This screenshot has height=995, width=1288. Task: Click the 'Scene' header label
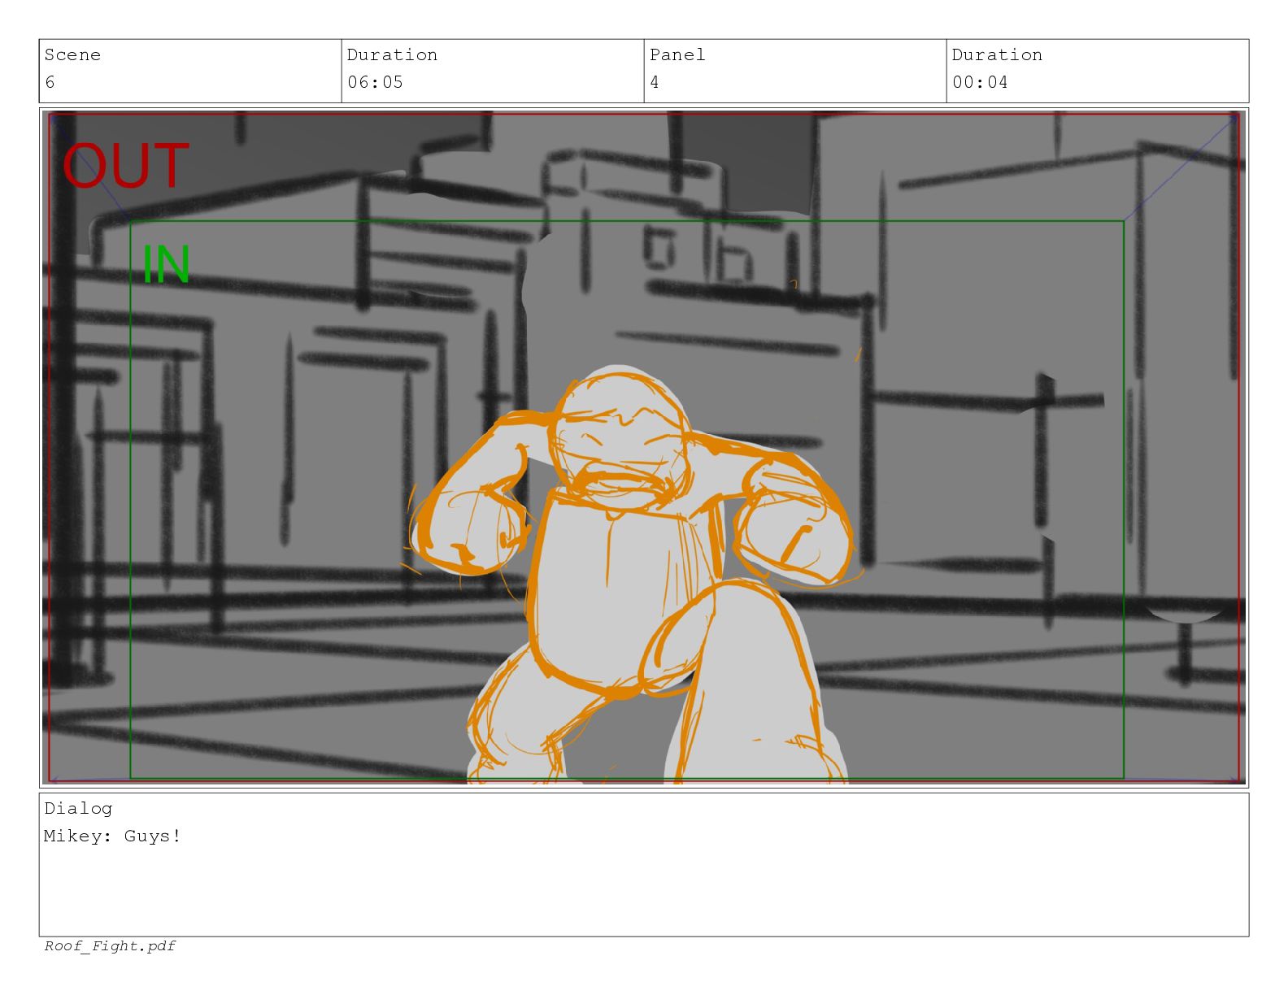click(x=72, y=55)
